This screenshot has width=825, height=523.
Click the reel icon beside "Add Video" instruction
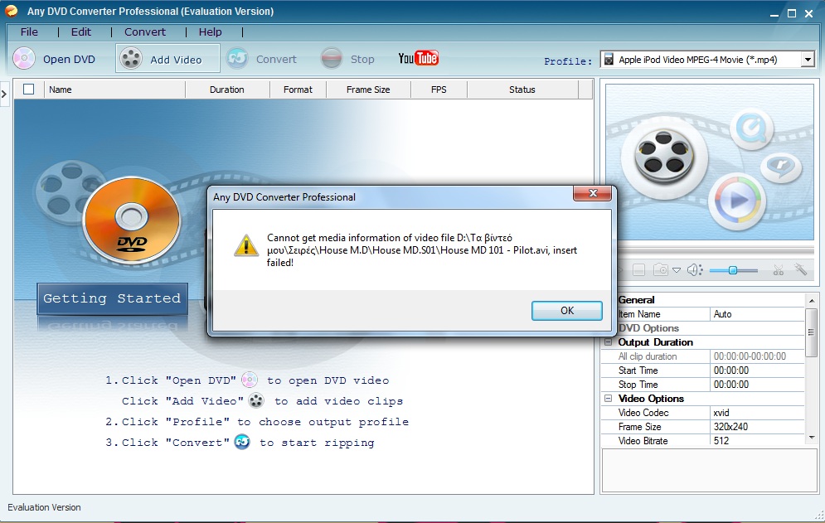click(x=256, y=400)
